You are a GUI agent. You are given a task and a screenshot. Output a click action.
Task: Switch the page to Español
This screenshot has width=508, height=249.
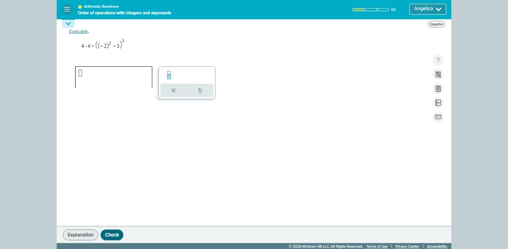[436, 24]
